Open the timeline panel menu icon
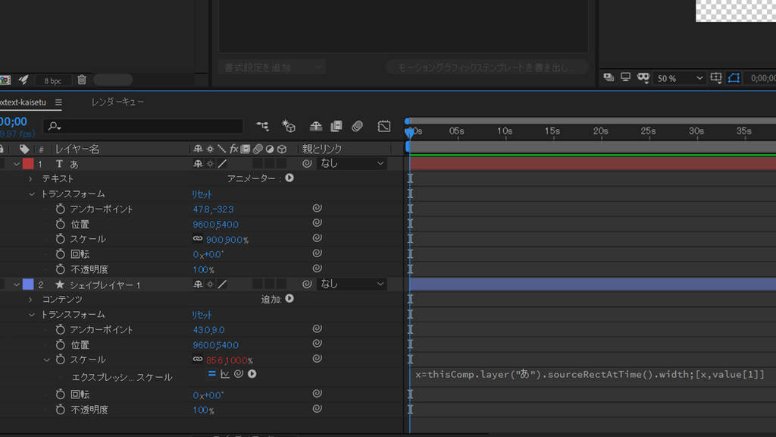 (x=58, y=102)
